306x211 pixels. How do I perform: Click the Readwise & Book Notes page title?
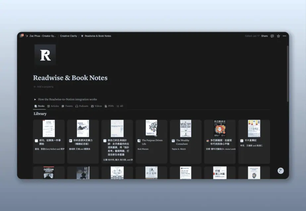70,78
